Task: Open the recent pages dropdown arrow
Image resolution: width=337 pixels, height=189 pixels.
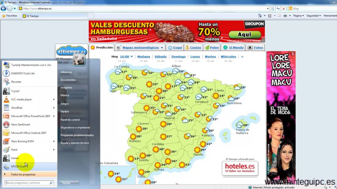Action: pyautogui.click(x=15, y=9)
